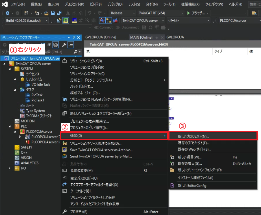The image size is (261, 215).
Task: Click the Save floppy disk icon
Action: tap(53, 13)
